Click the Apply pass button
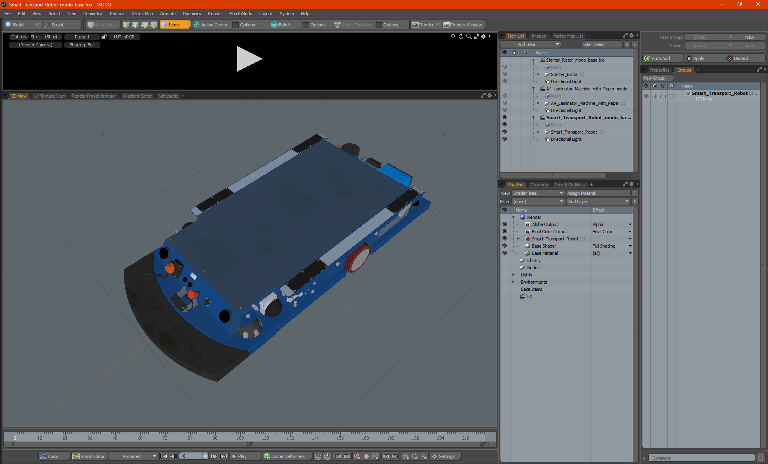This screenshot has width=768, height=464. tap(704, 58)
